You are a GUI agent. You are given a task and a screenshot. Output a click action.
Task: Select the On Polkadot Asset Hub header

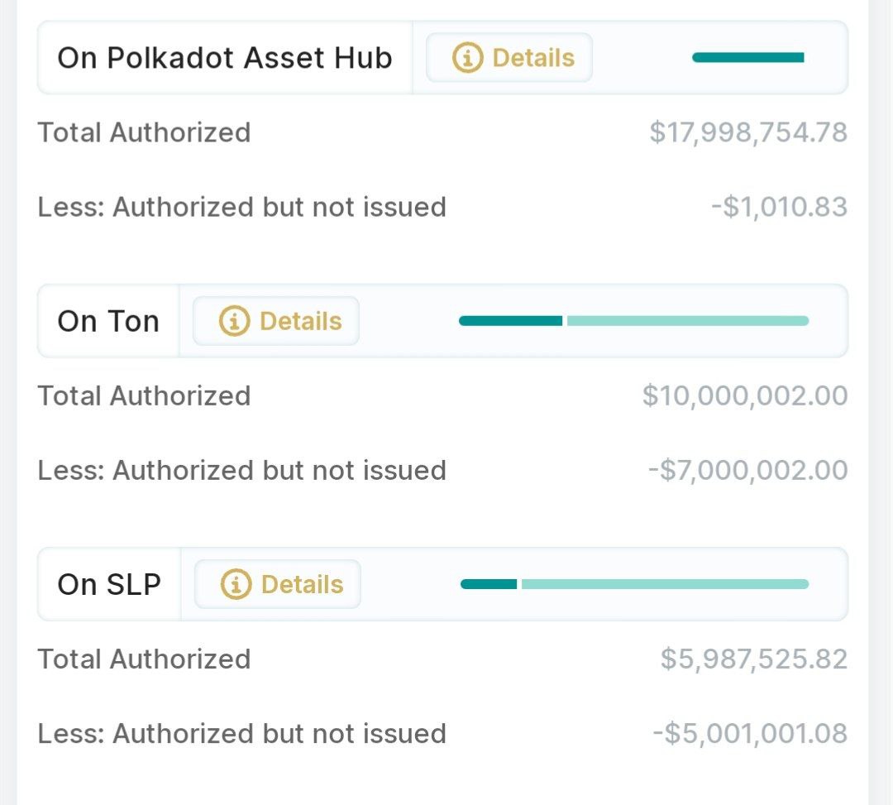pos(224,58)
